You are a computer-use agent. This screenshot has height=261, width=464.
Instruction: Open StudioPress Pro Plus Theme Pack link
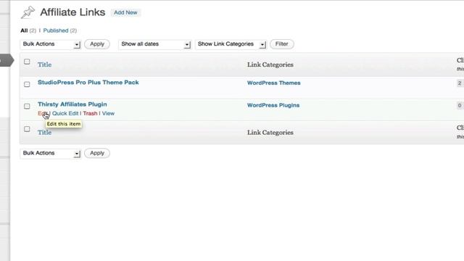[x=88, y=83]
